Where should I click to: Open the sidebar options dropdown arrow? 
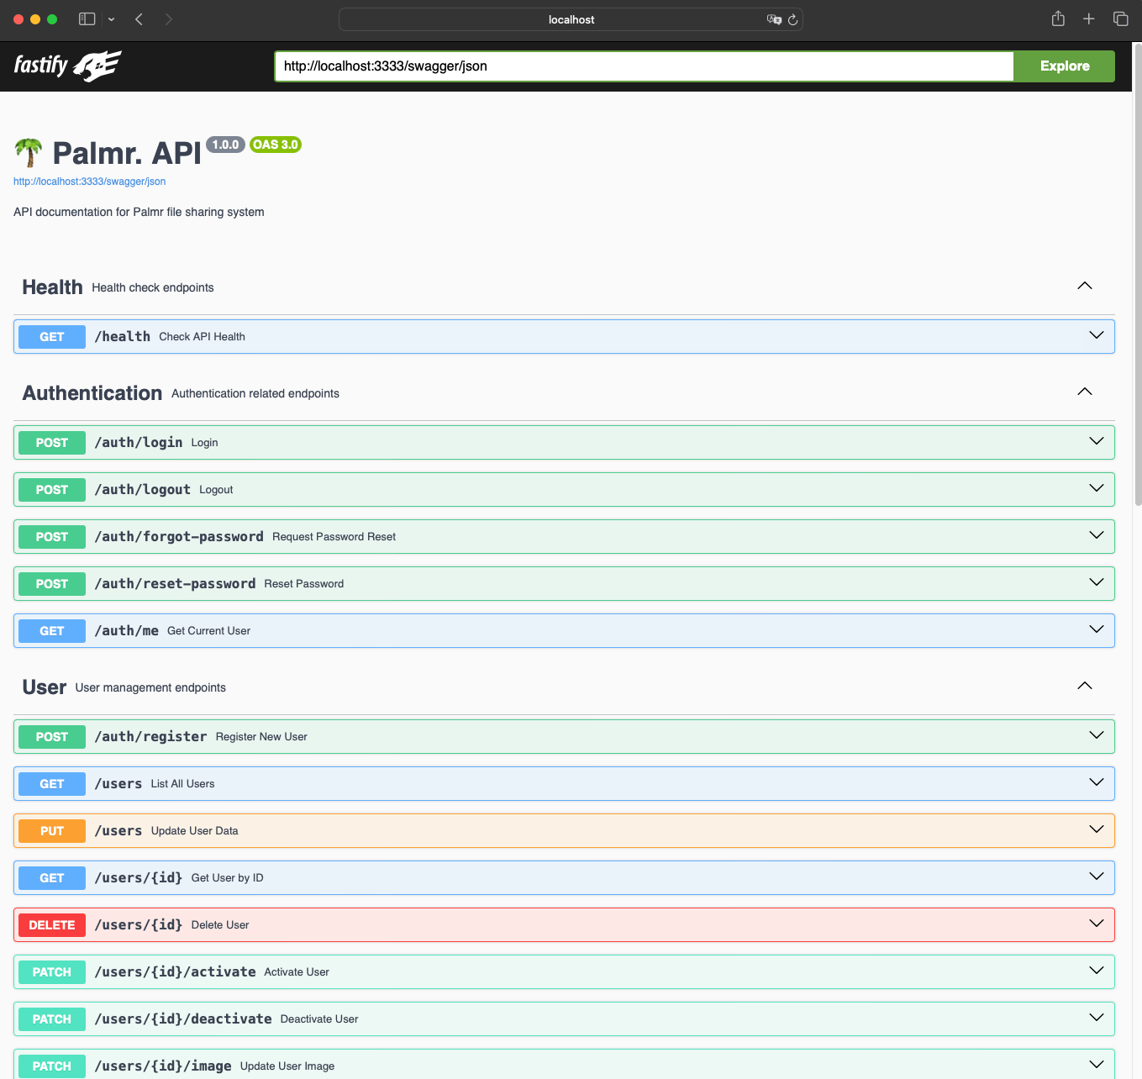(x=111, y=19)
